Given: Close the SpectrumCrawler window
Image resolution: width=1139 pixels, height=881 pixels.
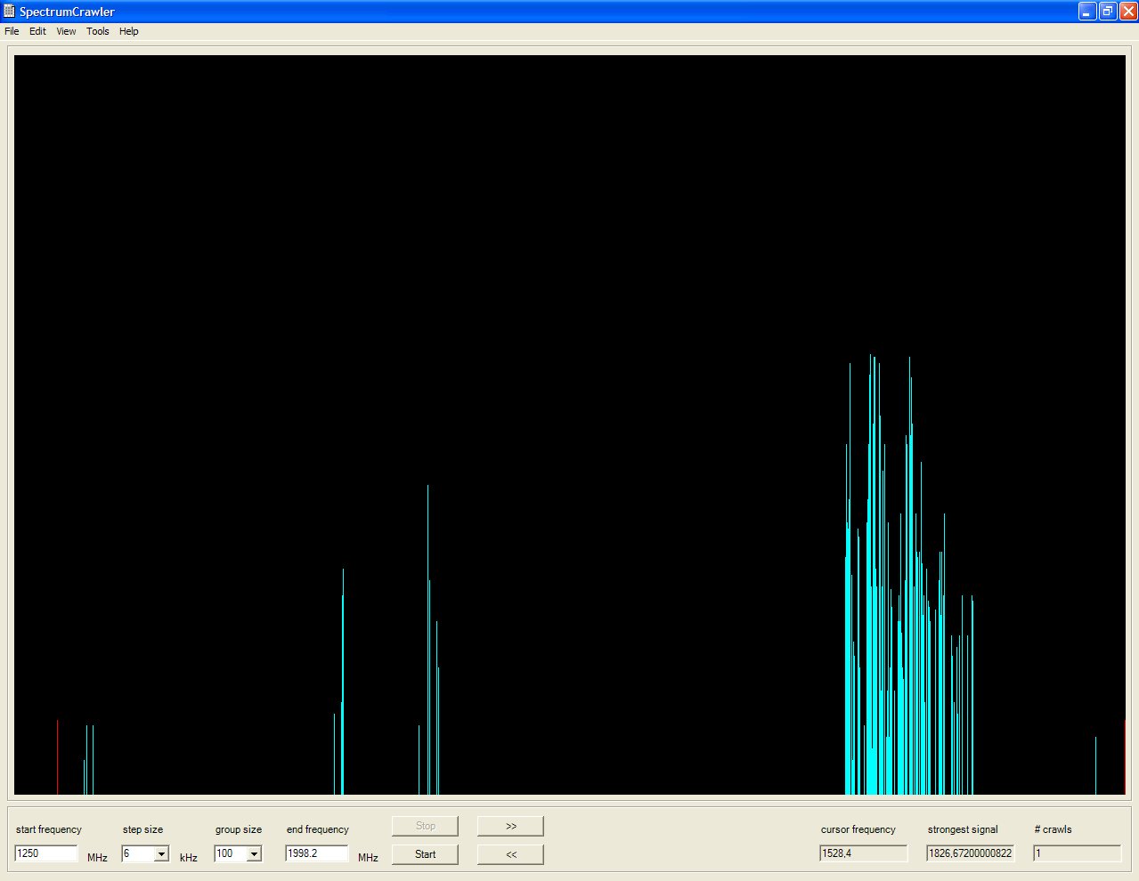Looking at the screenshot, I should tap(1127, 12).
